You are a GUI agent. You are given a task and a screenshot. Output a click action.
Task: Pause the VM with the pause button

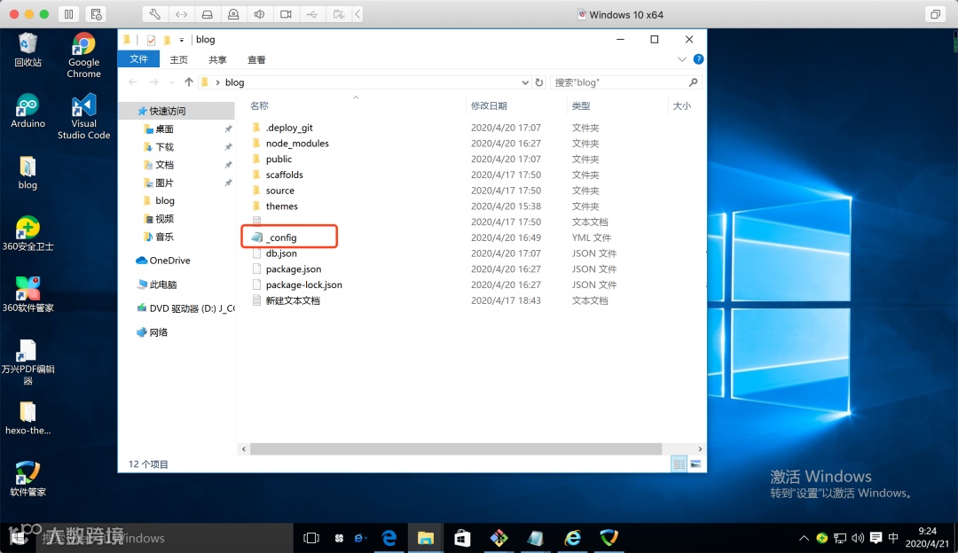click(x=68, y=14)
